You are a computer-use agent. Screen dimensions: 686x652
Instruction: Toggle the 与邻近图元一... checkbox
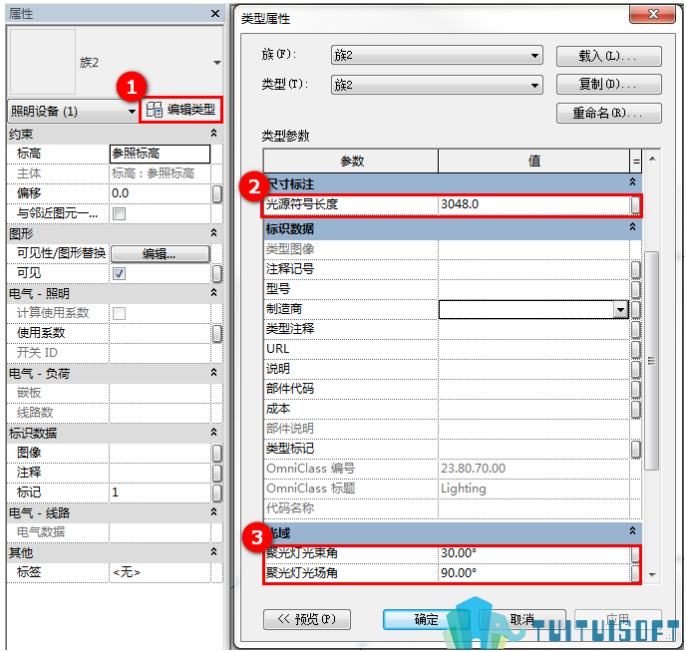[119, 213]
